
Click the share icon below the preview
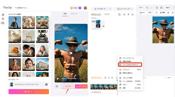tap(57, 86)
